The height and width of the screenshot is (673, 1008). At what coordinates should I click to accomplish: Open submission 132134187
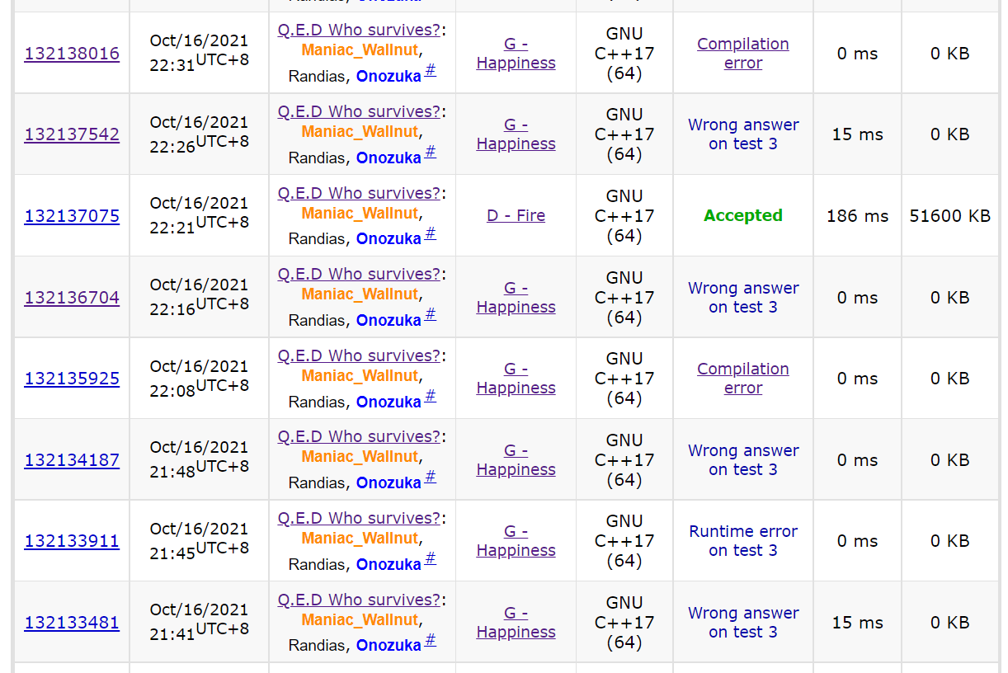point(72,460)
